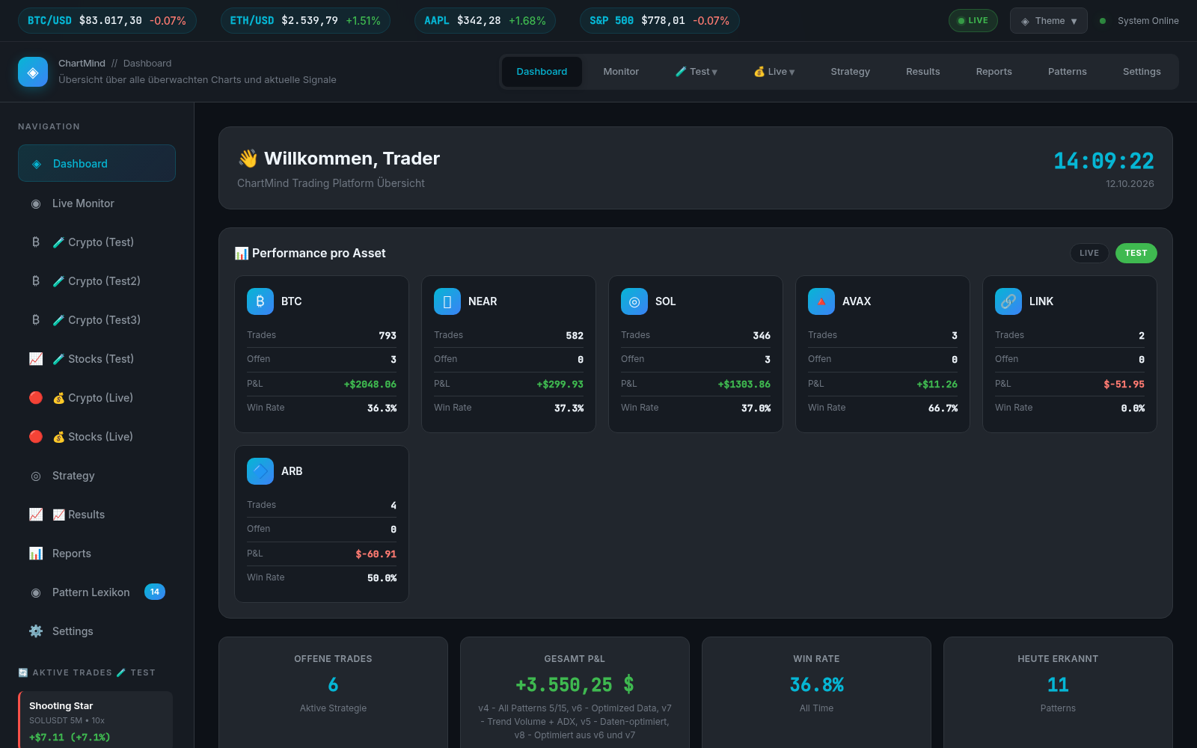This screenshot has width=1197, height=748.
Task: Click the BTC asset card icon
Action: [260, 301]
